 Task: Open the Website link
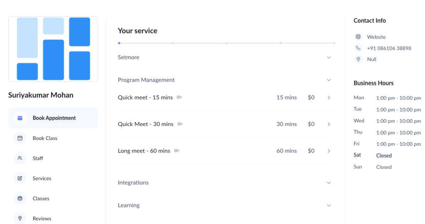click(x=376, y=37)
